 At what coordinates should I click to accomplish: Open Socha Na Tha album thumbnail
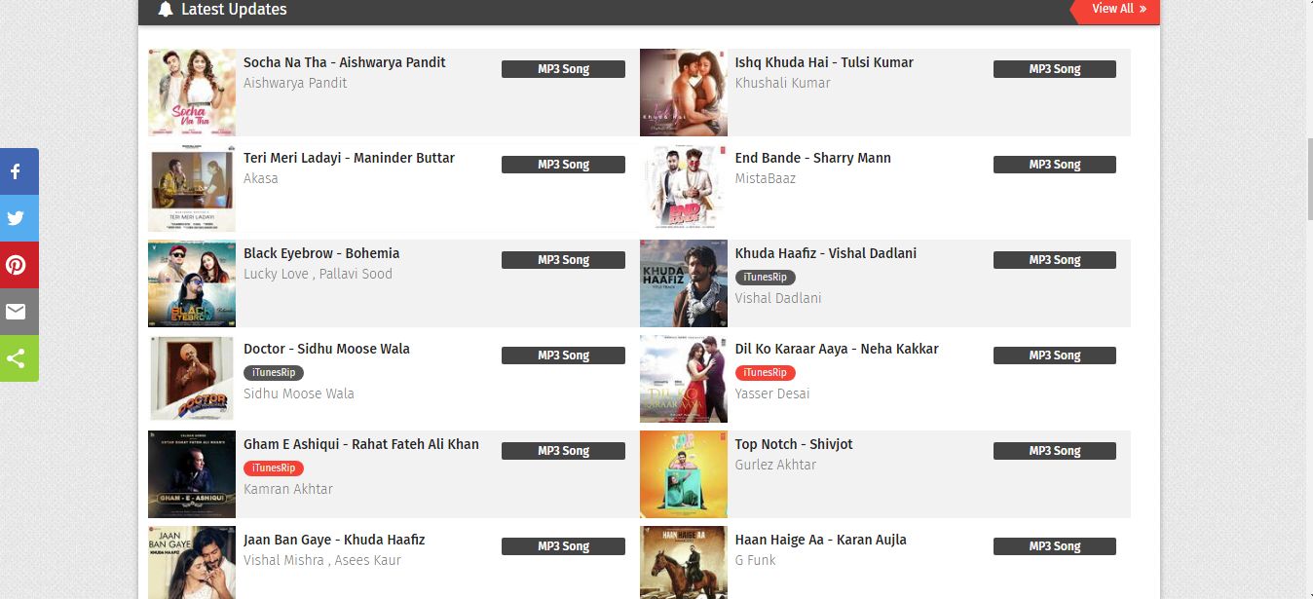192,93
